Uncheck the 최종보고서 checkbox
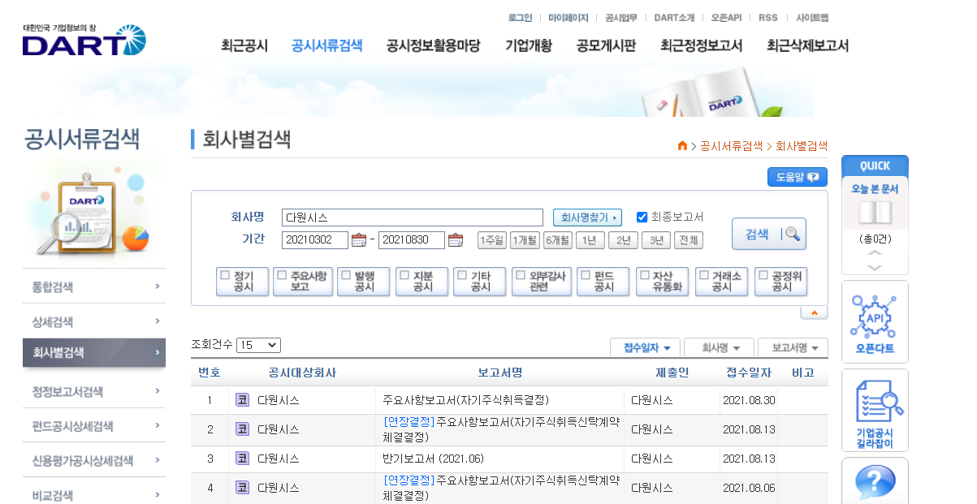The width and height of the screenshot is (977, 504). tap(642, 217)
